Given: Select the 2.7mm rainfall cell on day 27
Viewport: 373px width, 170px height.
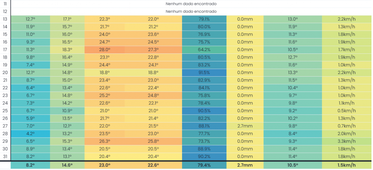Looking at the screenshot, I should (245, 126).
